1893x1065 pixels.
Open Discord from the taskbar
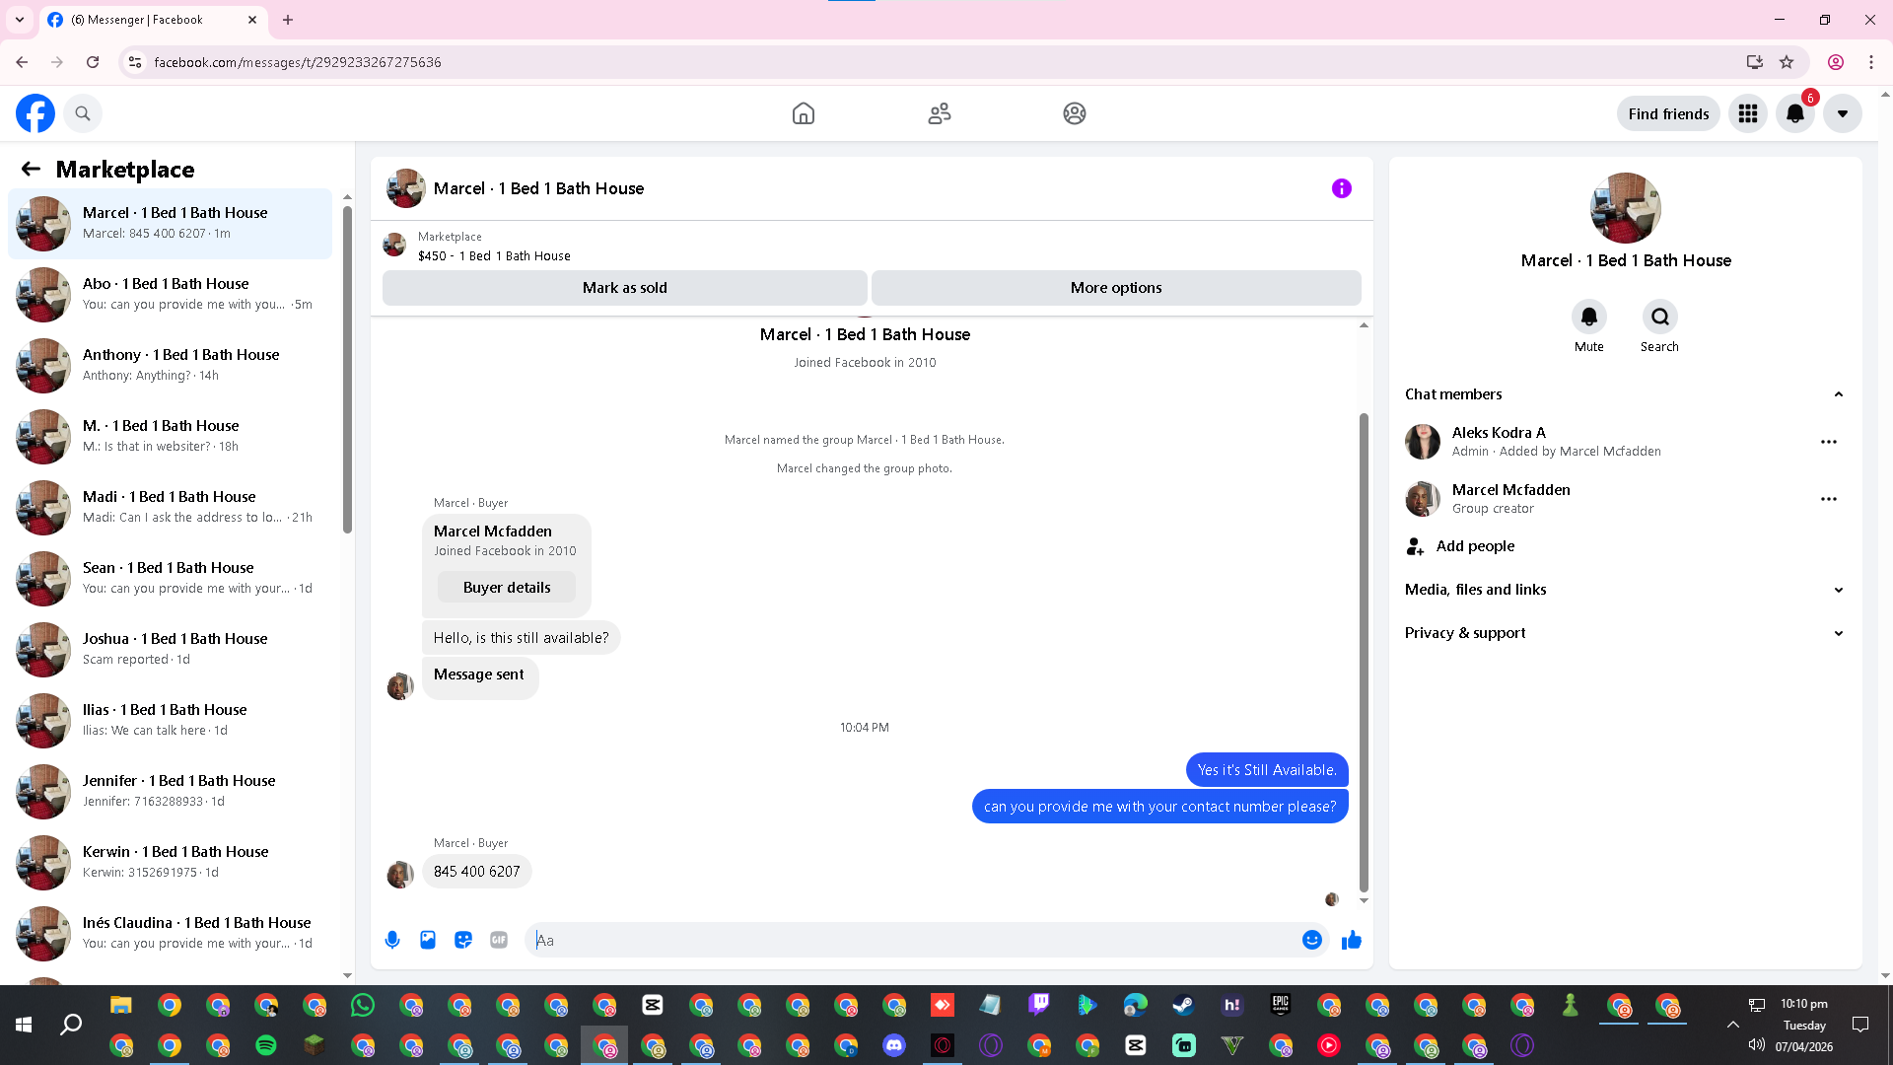894,1045
